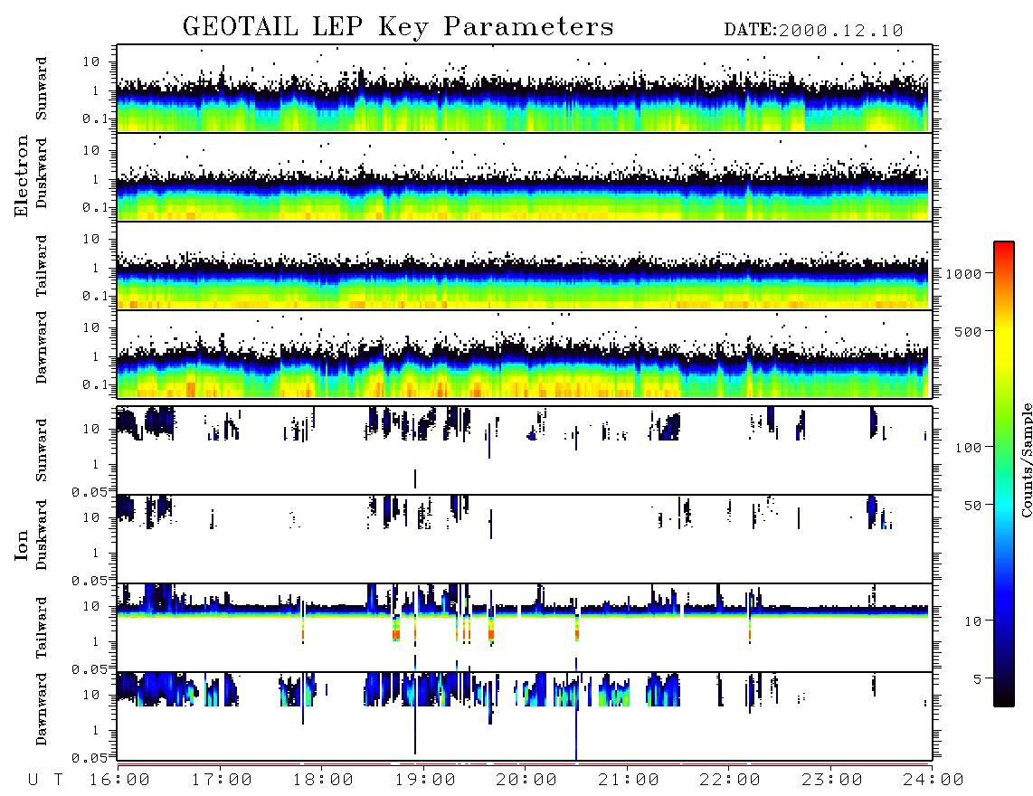Click the "18:00" time tick label
Image resolution: width=1033 pixels, height=796 pixels.
click(x=323, y=781)
